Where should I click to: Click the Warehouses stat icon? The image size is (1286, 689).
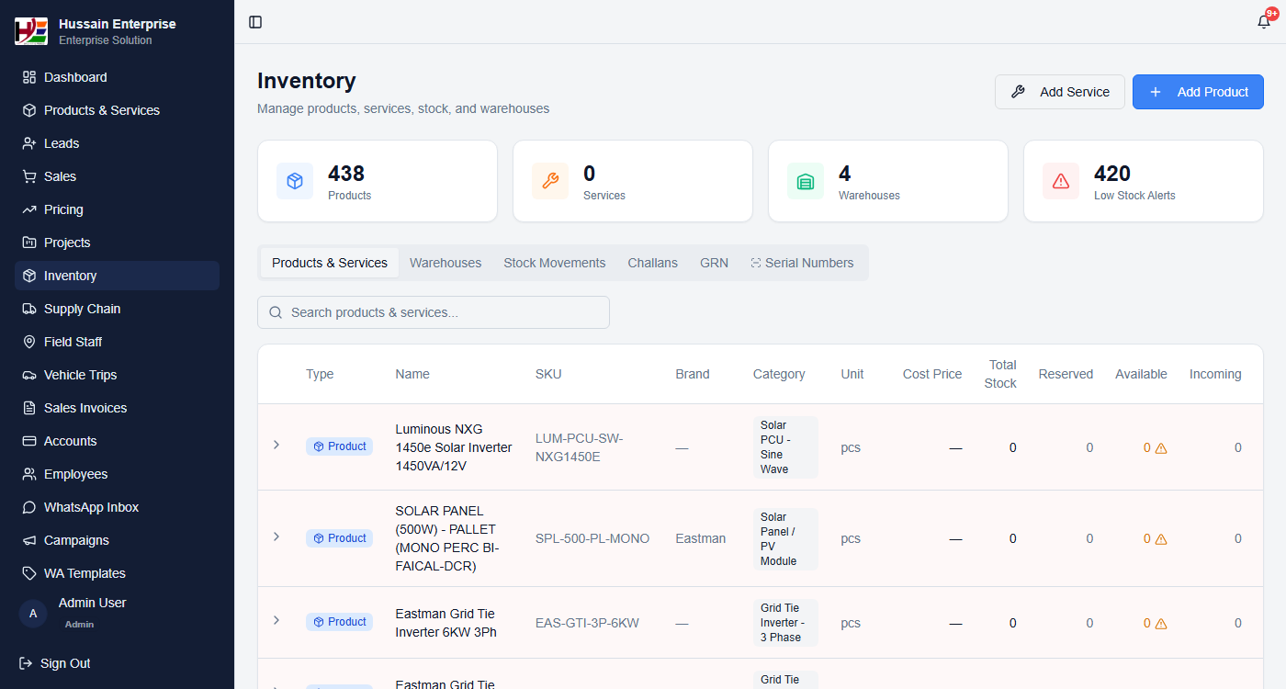point(806,181)
